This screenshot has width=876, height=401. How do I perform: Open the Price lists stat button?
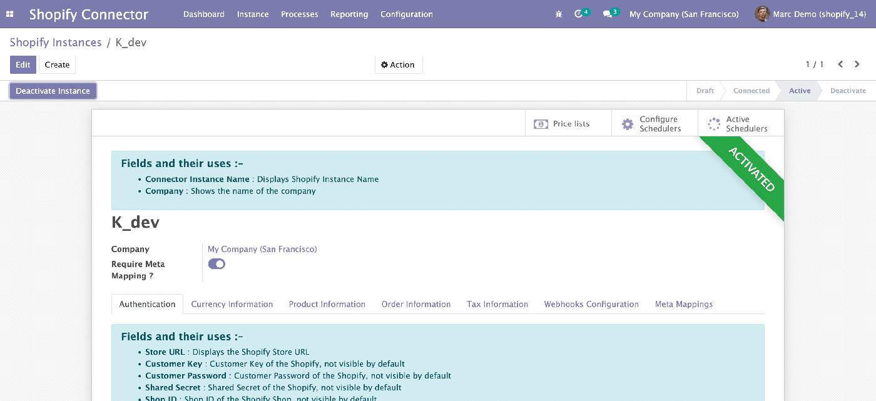click(568, 124)
